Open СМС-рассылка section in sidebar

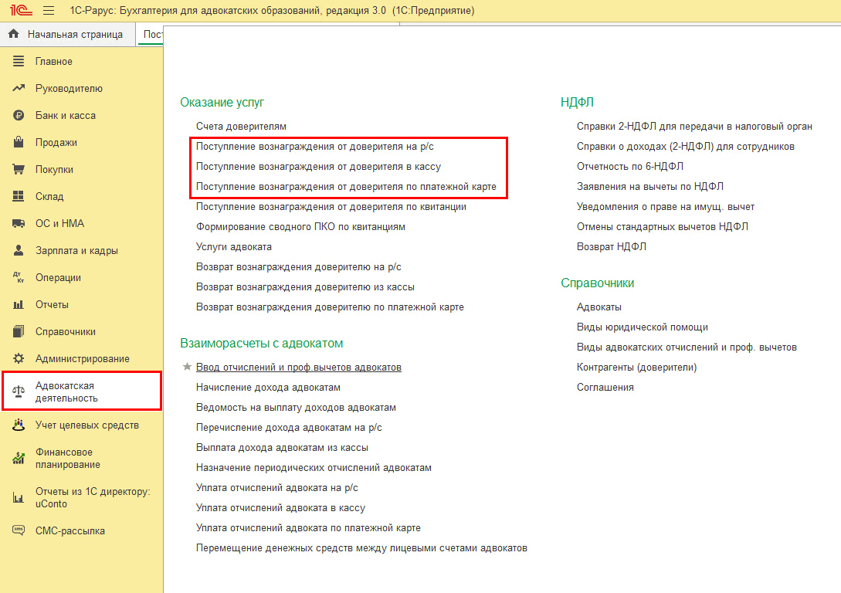[70, 531]
